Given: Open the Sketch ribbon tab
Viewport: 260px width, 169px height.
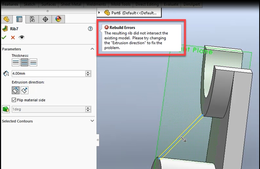Looking at the screenshot, I should [30, 4].
